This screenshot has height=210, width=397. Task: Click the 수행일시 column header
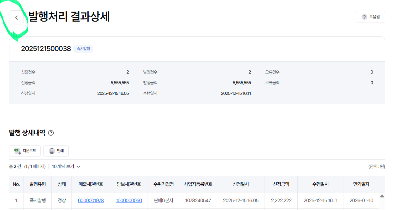click(x=321, y=184)
